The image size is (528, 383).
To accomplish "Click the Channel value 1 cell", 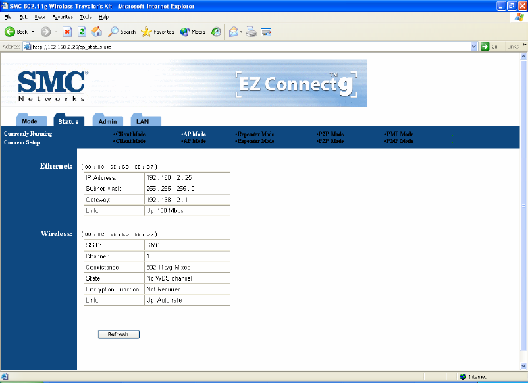I will [x=187, y=256].
